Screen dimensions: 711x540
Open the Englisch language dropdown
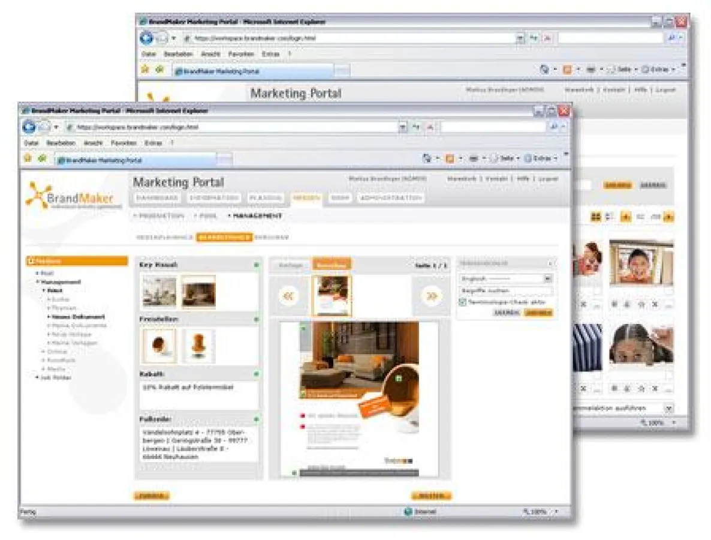548,278
